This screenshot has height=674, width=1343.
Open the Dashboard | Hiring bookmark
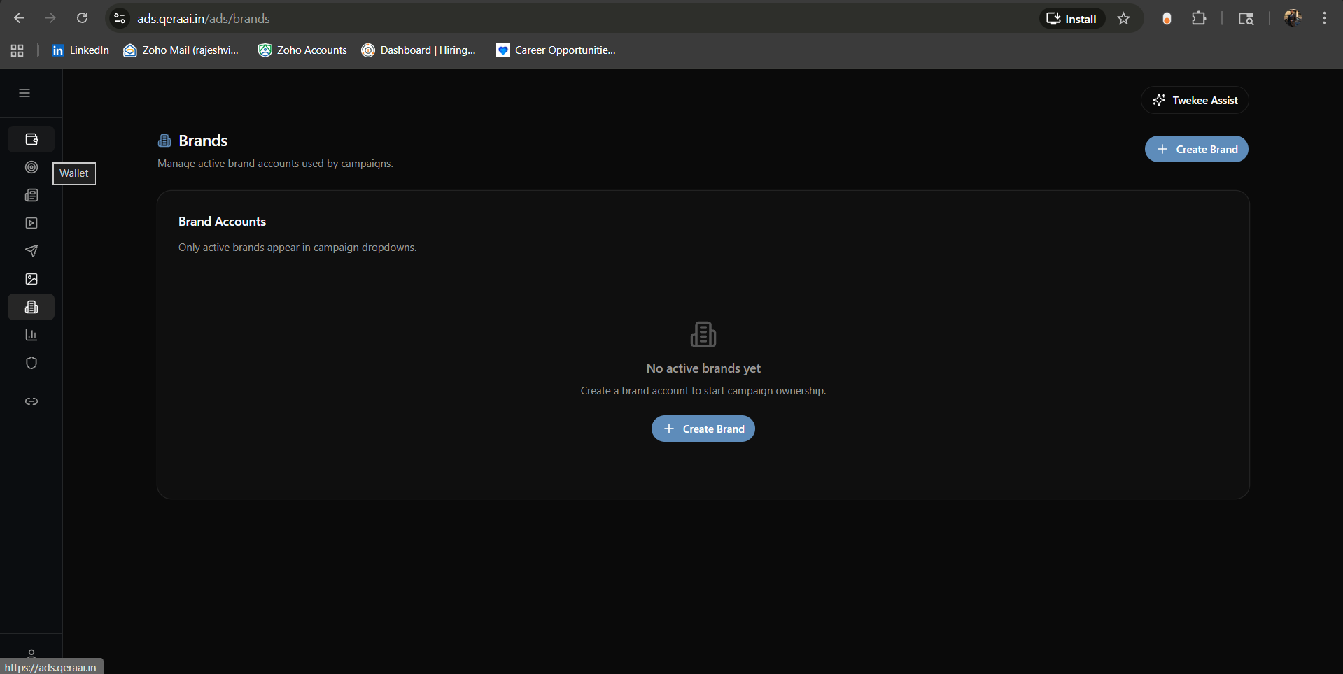tap(419, 50)
